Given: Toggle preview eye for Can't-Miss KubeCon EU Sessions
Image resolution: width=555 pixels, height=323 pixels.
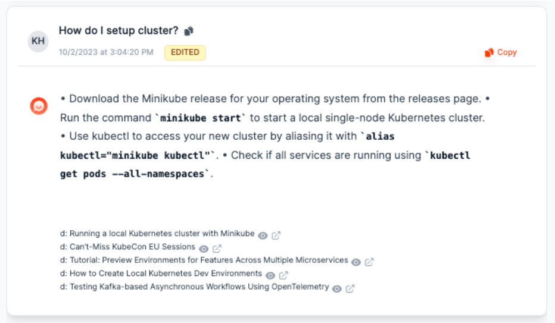Looking at the screenshot, I should click(x=204, y=249).
